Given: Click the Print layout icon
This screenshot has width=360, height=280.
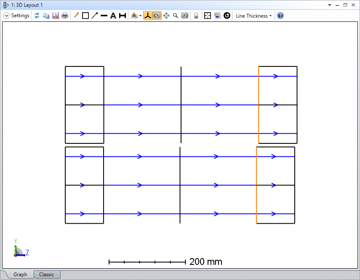Looking at the screenshot, I should pos(64,16).
